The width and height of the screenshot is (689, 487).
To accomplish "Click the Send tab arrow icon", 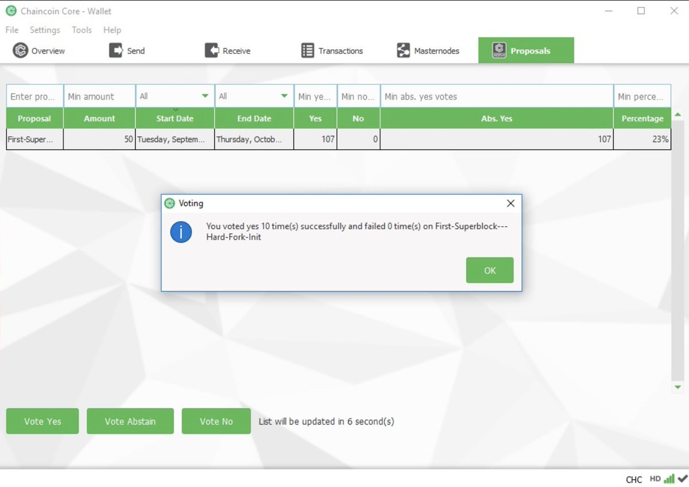I will (x=116, y=50).
